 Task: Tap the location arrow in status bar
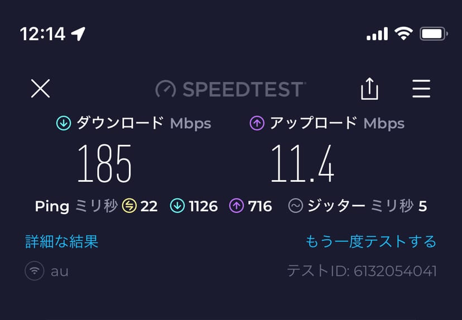(79, 34)
